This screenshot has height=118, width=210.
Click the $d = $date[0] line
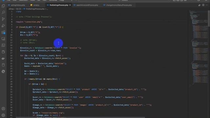coord(31,71)
